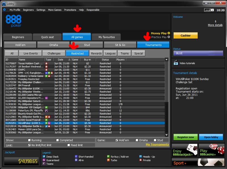The width and height of the screenshot is (227, 169).
Task: Select the Restricted tournaments tab
Action: (x=77, y=53)
